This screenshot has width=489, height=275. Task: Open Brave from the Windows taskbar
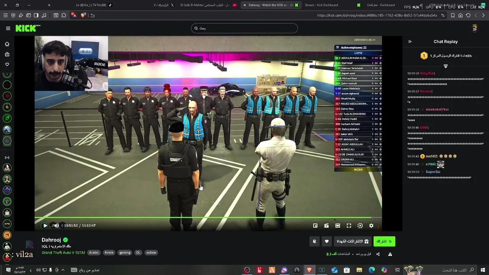pyautogui.click(x=309, y=270)
